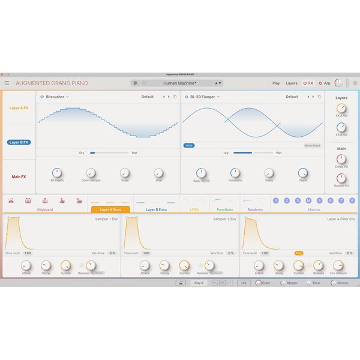The height and width of the screenshot is (360, 360).
Task: Switch to Main FX tab
Action: (x=19, y=176)
